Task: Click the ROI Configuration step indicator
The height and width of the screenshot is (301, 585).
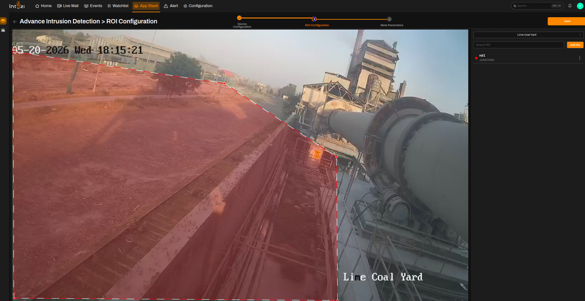Action: [314, 19]
